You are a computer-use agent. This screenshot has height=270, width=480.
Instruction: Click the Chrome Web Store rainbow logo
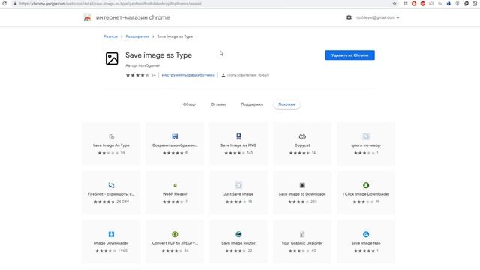pyautogui.click(x=87, y=18)
